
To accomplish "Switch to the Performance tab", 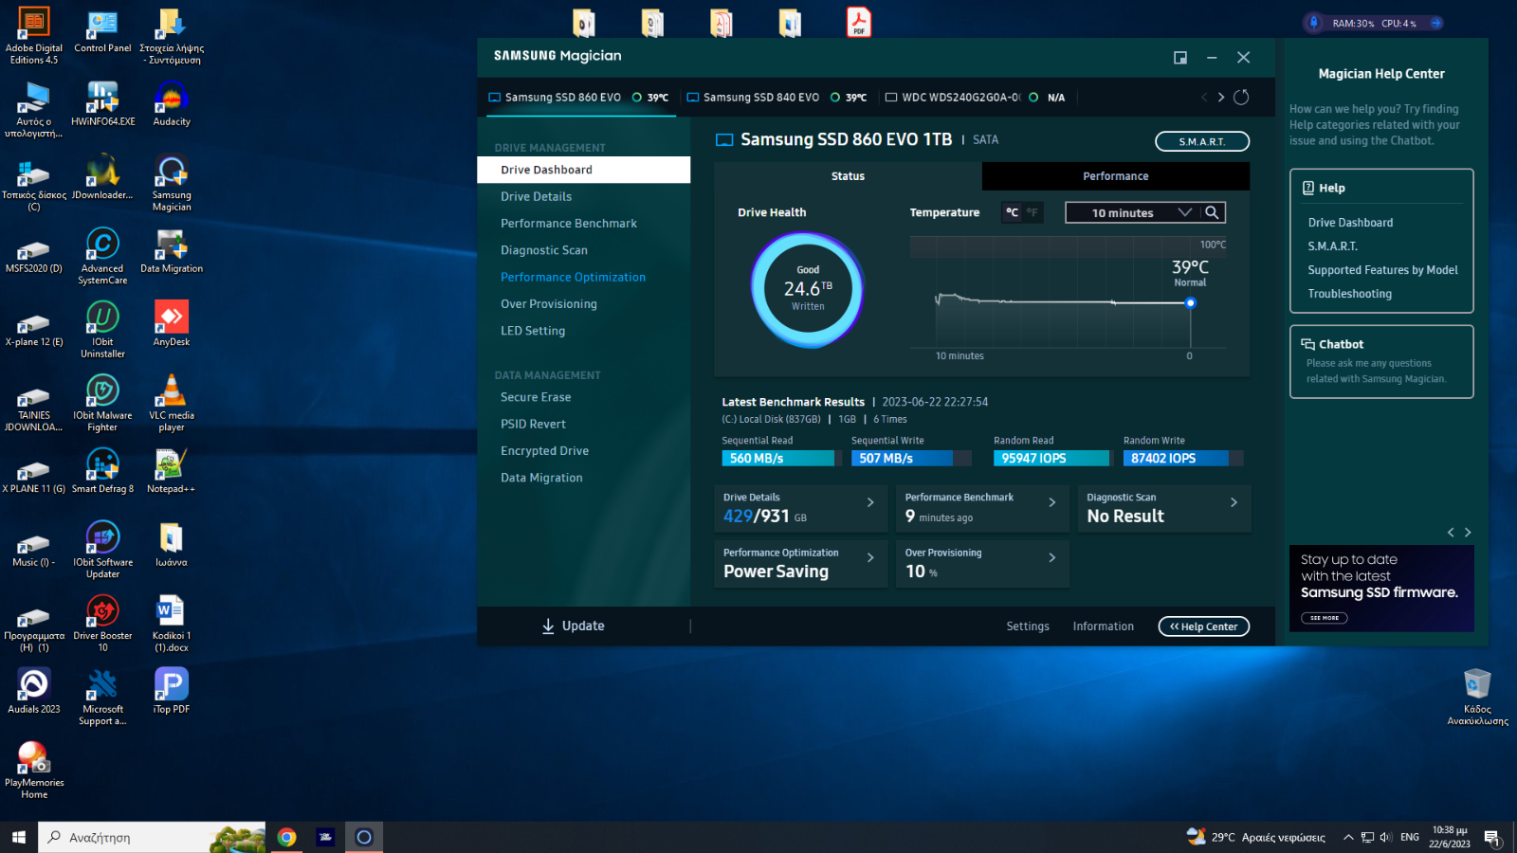I will click(x=1115, y=176).
